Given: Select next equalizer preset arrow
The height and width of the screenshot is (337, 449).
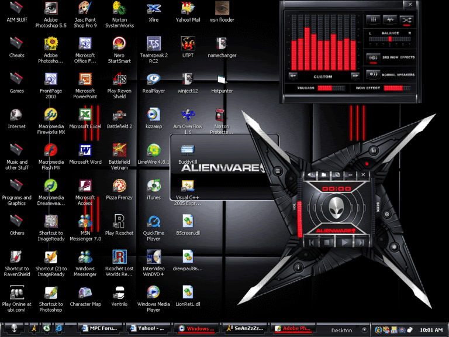Looking at the screenshot, I should click(x=355, y=76).
